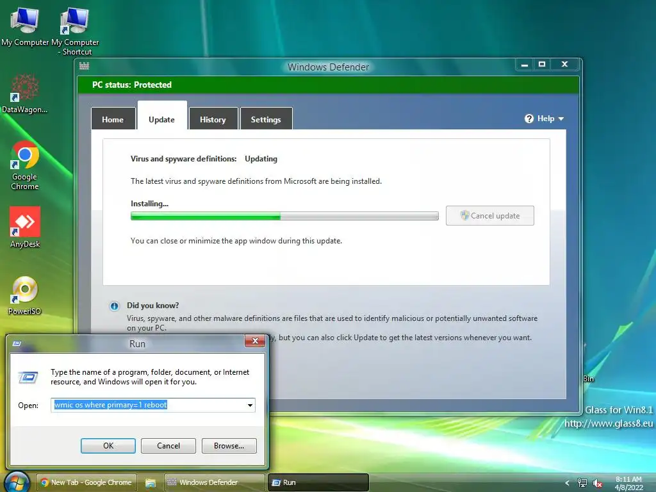
Task: Minimize the Windows Defender window
Action: pos(524,65)
